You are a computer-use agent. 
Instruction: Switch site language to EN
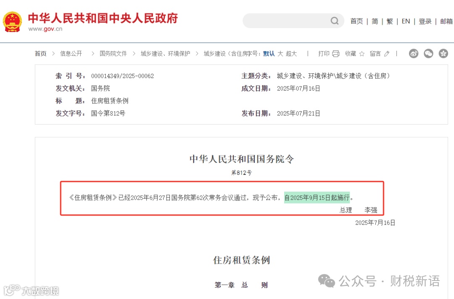tap(406, 21)
